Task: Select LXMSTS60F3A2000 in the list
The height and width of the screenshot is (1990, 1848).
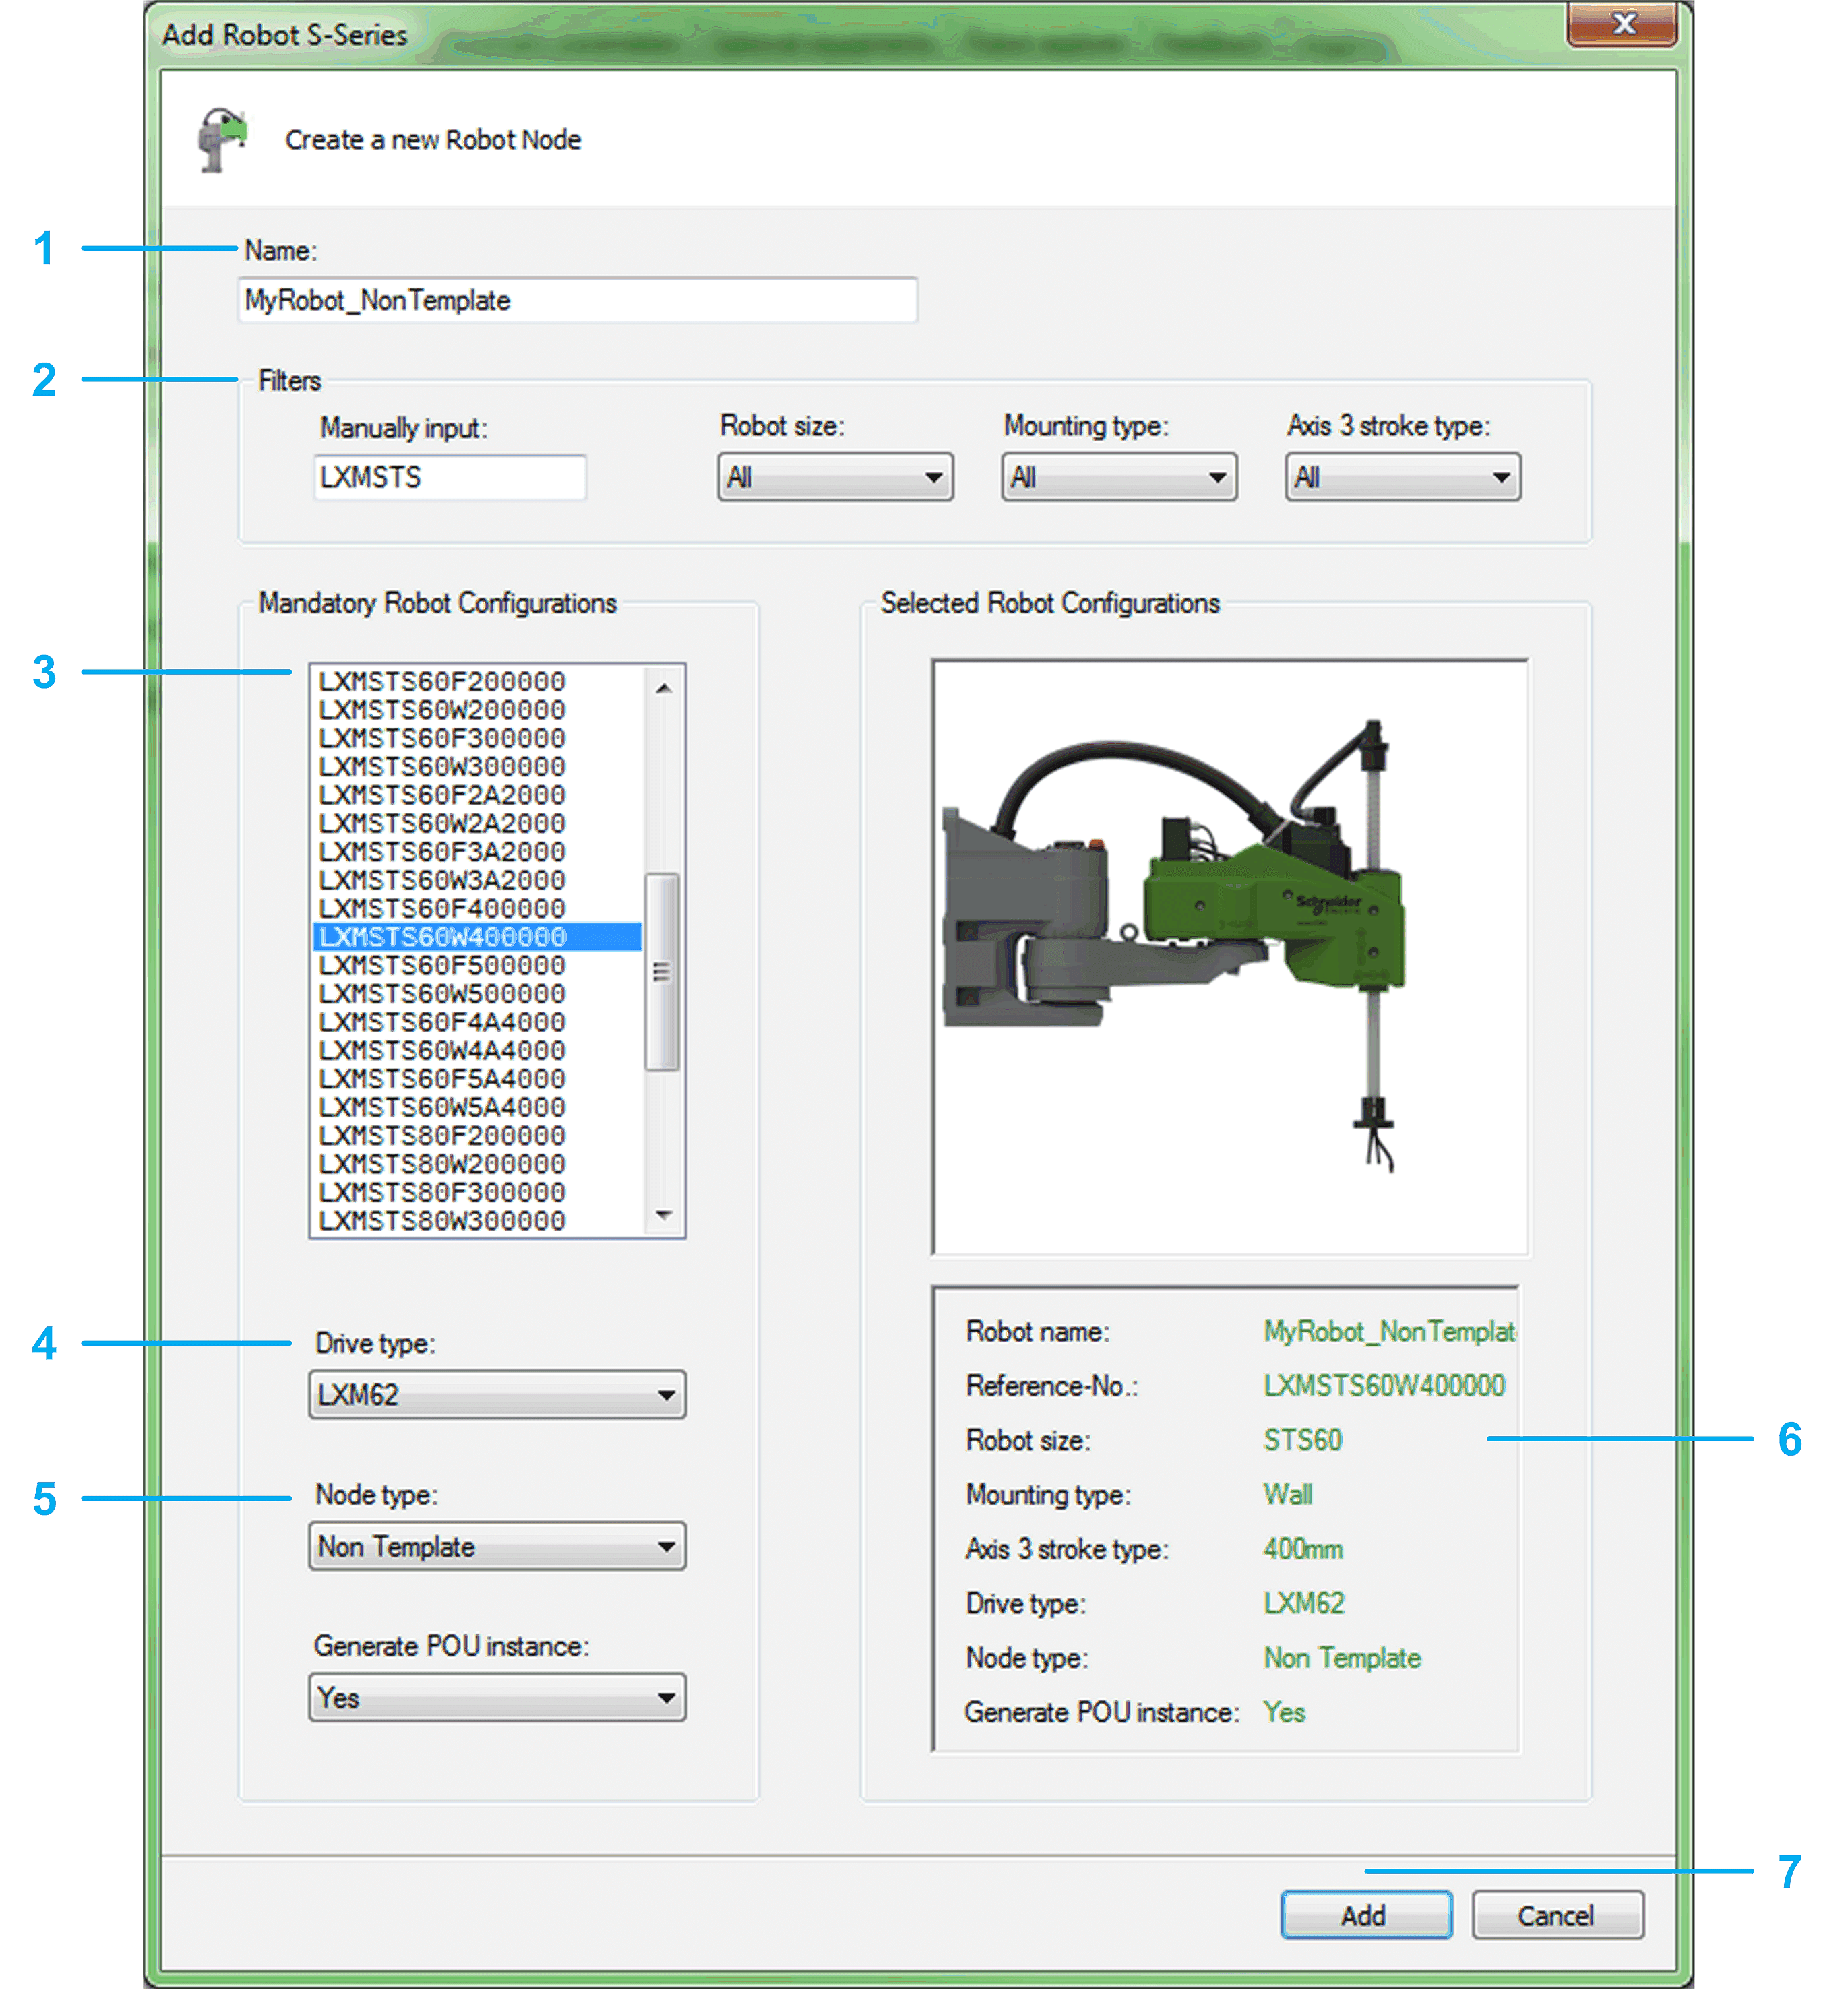Action: (x=477, y=851)
